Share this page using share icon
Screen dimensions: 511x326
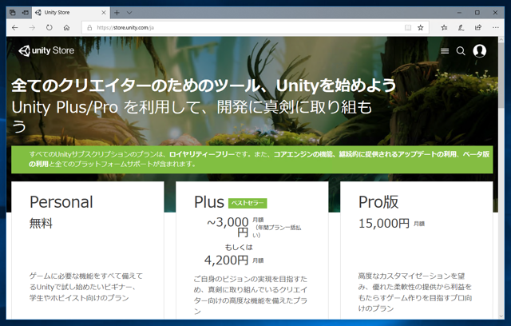tap(478, 28)
